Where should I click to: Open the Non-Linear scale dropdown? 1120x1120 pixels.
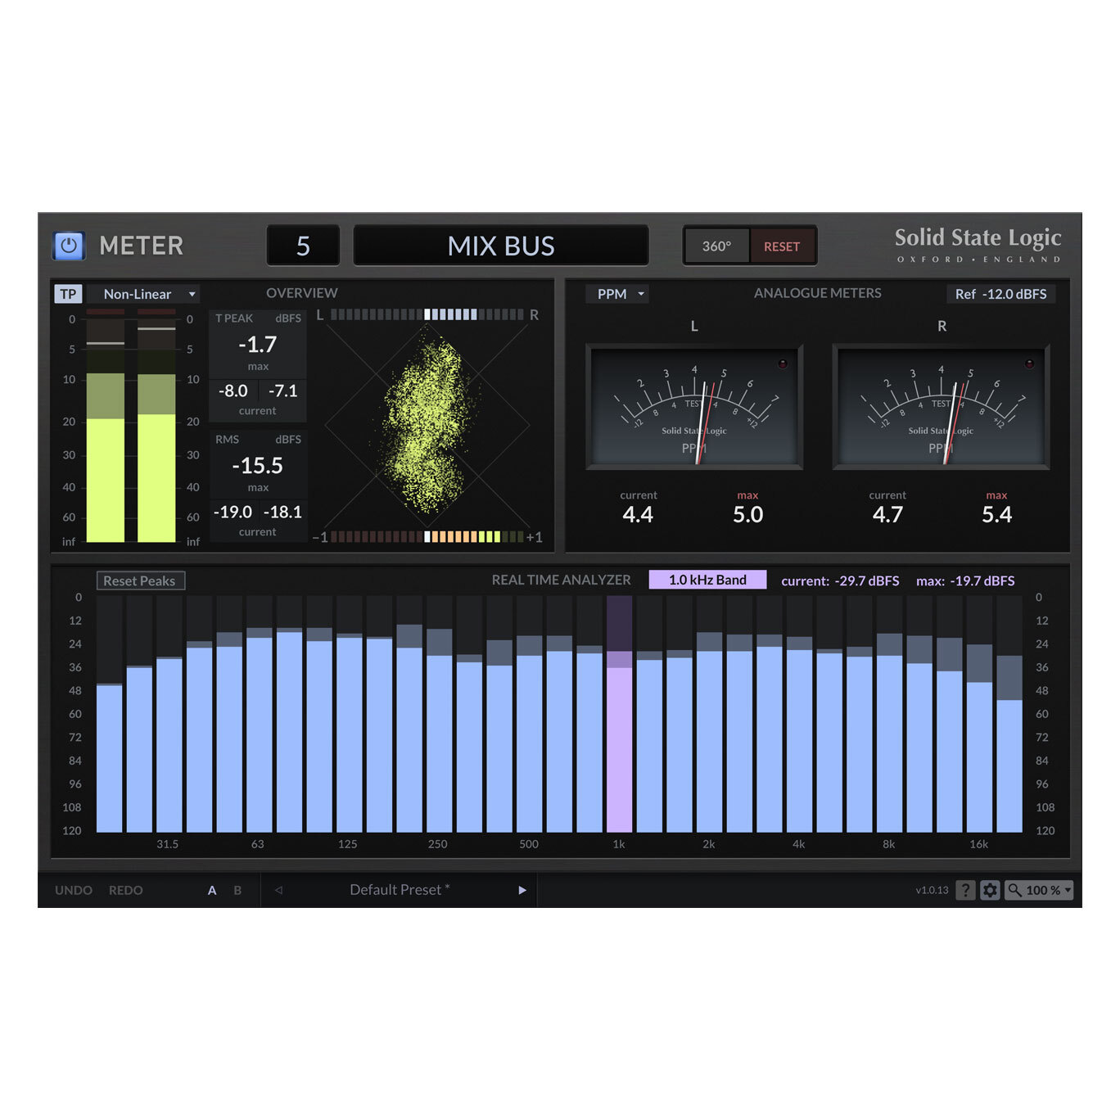point(143,294)
